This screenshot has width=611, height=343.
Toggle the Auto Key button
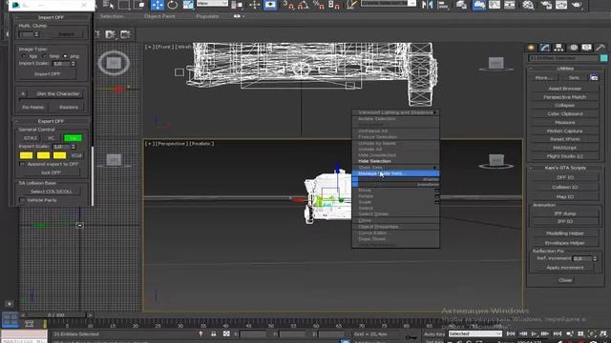click(434, 333)
